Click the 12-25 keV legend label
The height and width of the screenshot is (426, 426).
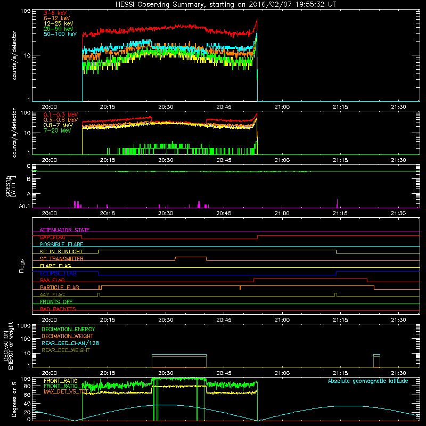59,23
